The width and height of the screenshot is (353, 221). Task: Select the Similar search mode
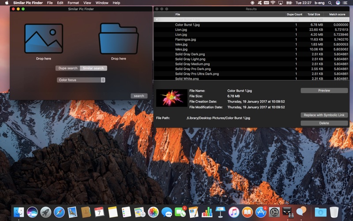pyautogui.click(x=93, y=68)
